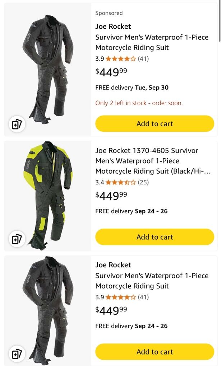
Task: Open the black and yellow suit image
Action: (x=48, y=196)
